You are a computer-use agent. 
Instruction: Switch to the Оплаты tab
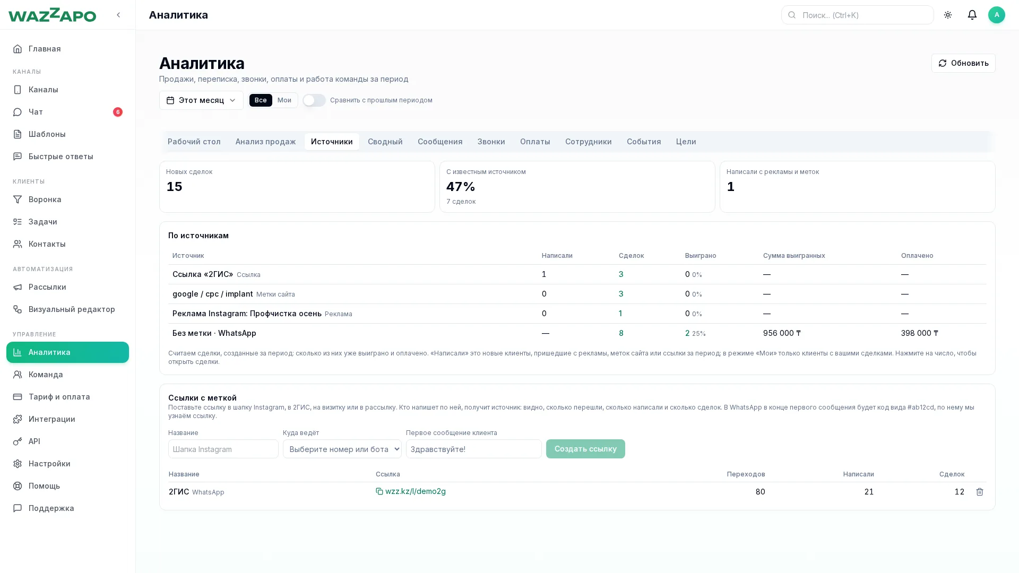coord(535,142)
